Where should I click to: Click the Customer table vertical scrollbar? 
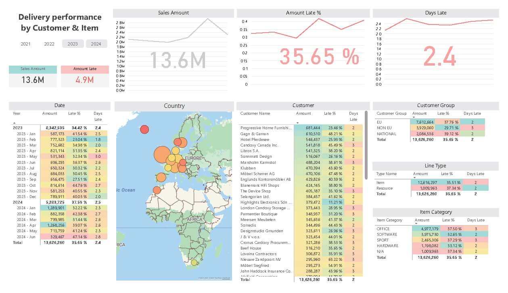366,145
